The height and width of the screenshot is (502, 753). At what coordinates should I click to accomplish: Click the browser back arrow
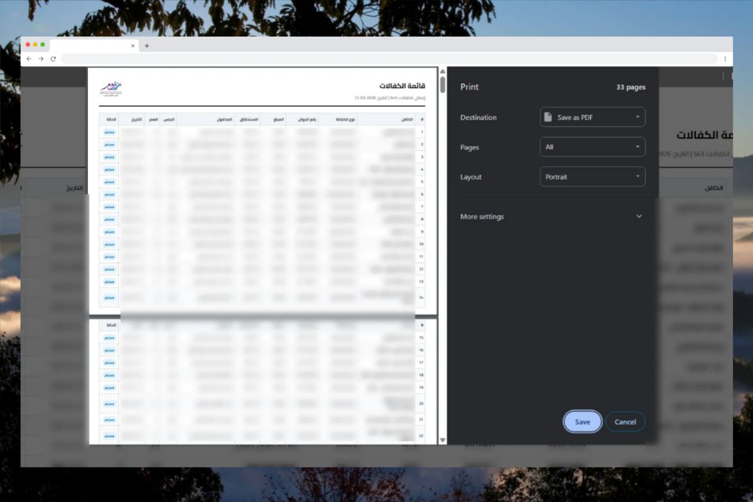29,58
